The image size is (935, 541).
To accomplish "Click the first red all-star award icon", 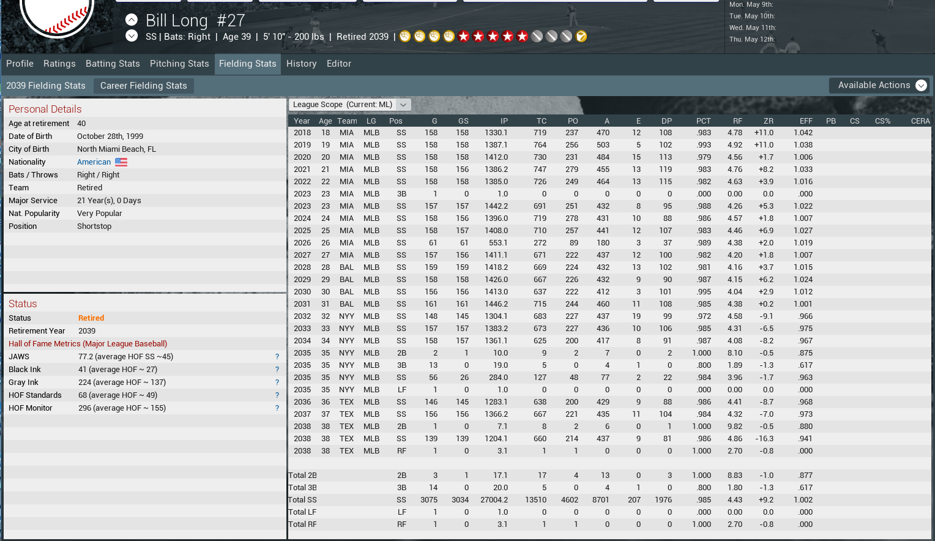I will [x=464, y=37].
